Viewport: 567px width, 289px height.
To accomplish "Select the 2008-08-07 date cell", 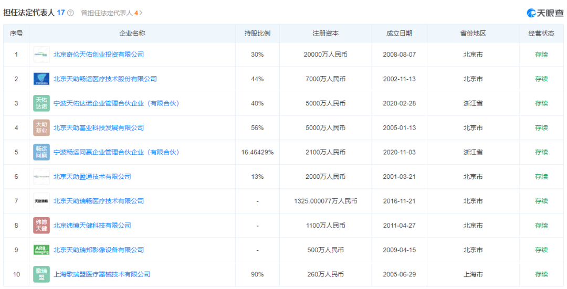I will point(399,55).
